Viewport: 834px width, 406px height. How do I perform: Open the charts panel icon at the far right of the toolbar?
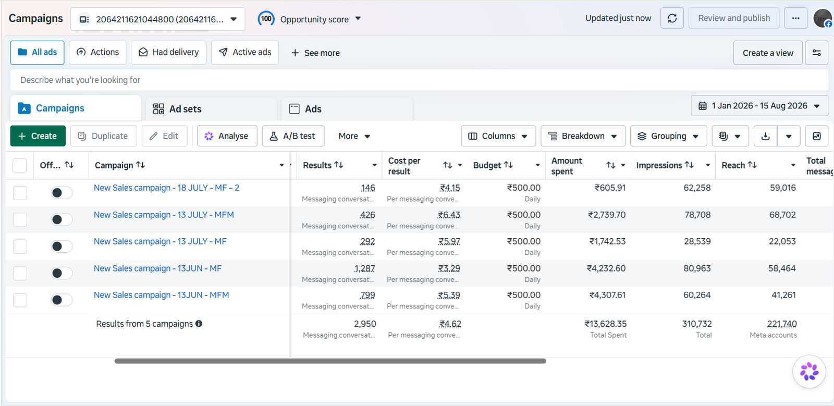coord(816,136)
